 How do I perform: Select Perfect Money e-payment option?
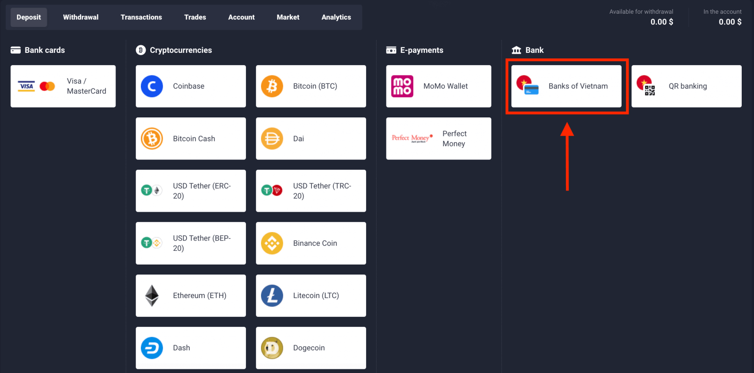tap(438, 139)
